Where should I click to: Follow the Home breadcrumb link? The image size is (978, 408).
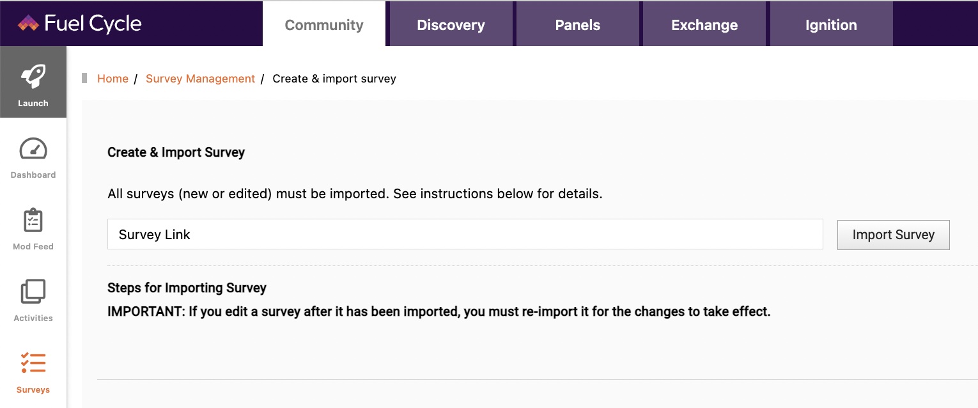coord(113,79)
